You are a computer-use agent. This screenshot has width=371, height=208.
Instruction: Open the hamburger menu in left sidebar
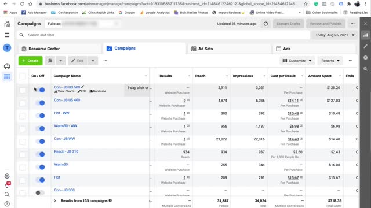[x=7, y=35]
